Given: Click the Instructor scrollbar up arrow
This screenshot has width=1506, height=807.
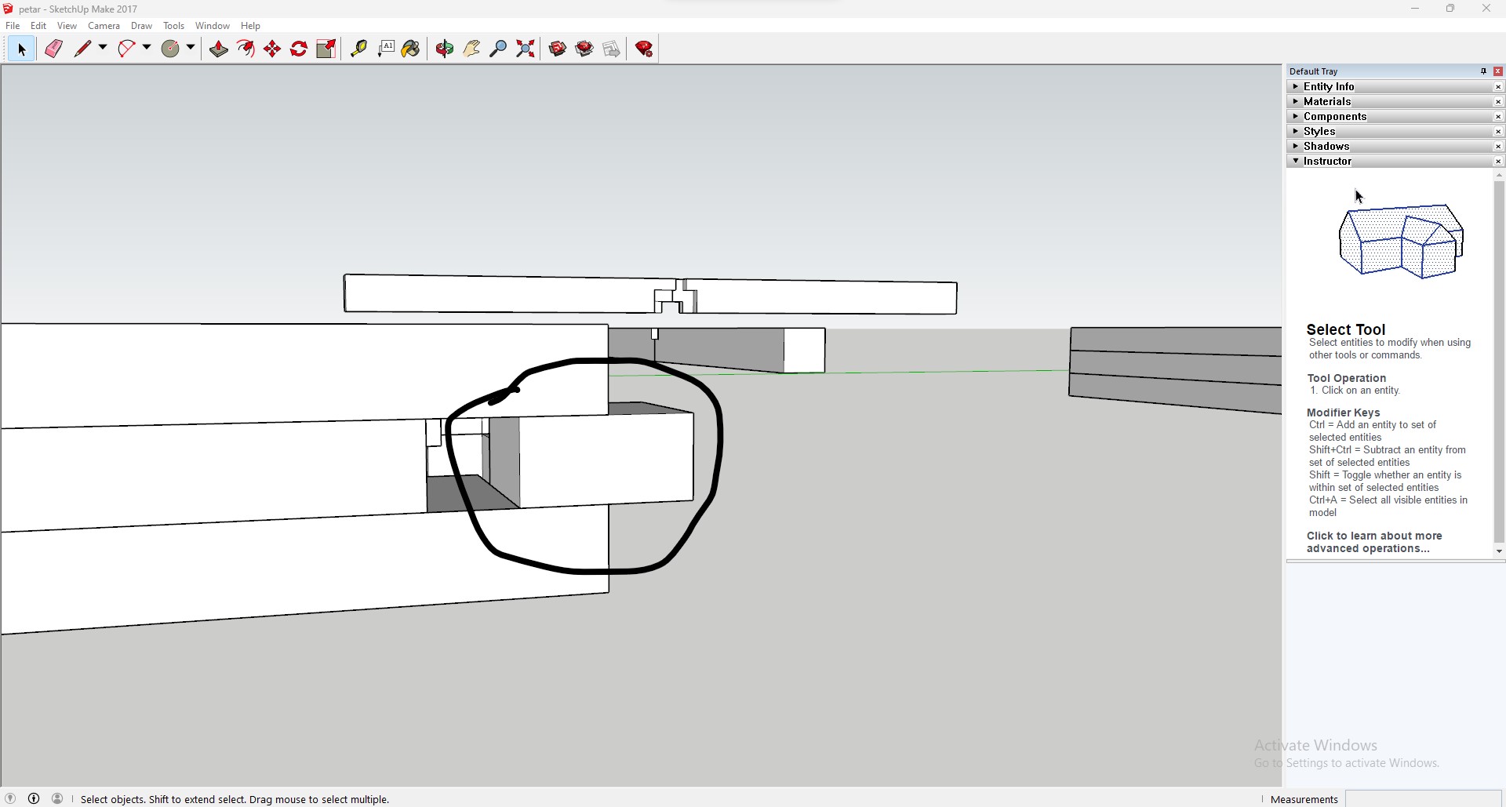Looking at the screenshot, I should coord(1499,176).
